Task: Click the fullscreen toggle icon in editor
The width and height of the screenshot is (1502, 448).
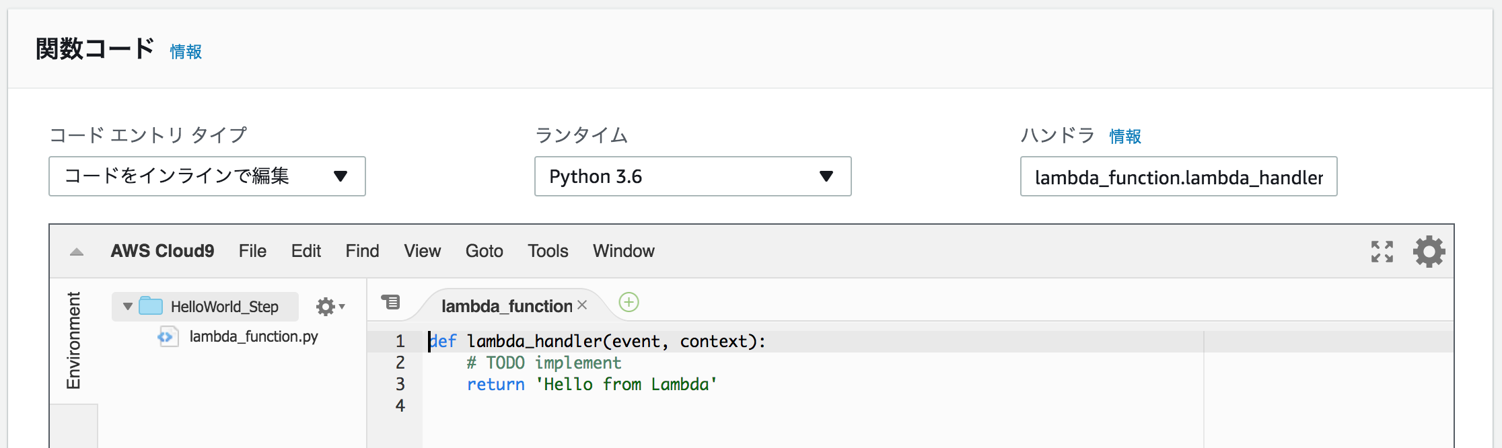Action: click(x=1382, y=252)
